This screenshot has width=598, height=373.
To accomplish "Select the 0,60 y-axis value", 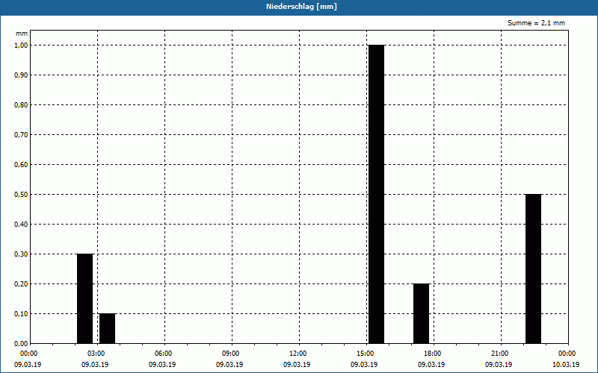I will tap(21, 165).
